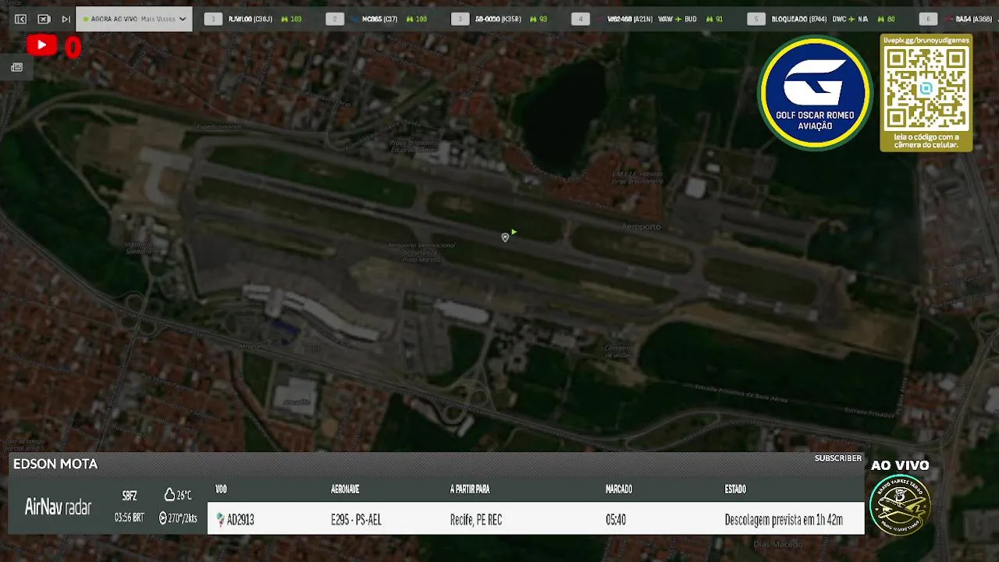The height and width of the screenshot is (562, 999).
Task: Click the AD2913 flight number cell
Action: [x=240, y=520]
